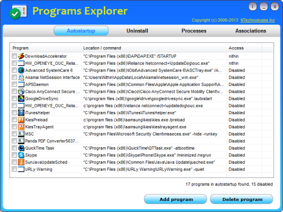Click the Programs Explorer logo icon
The height and width of the screenshot is (212, 283).
tap(18, 12)
